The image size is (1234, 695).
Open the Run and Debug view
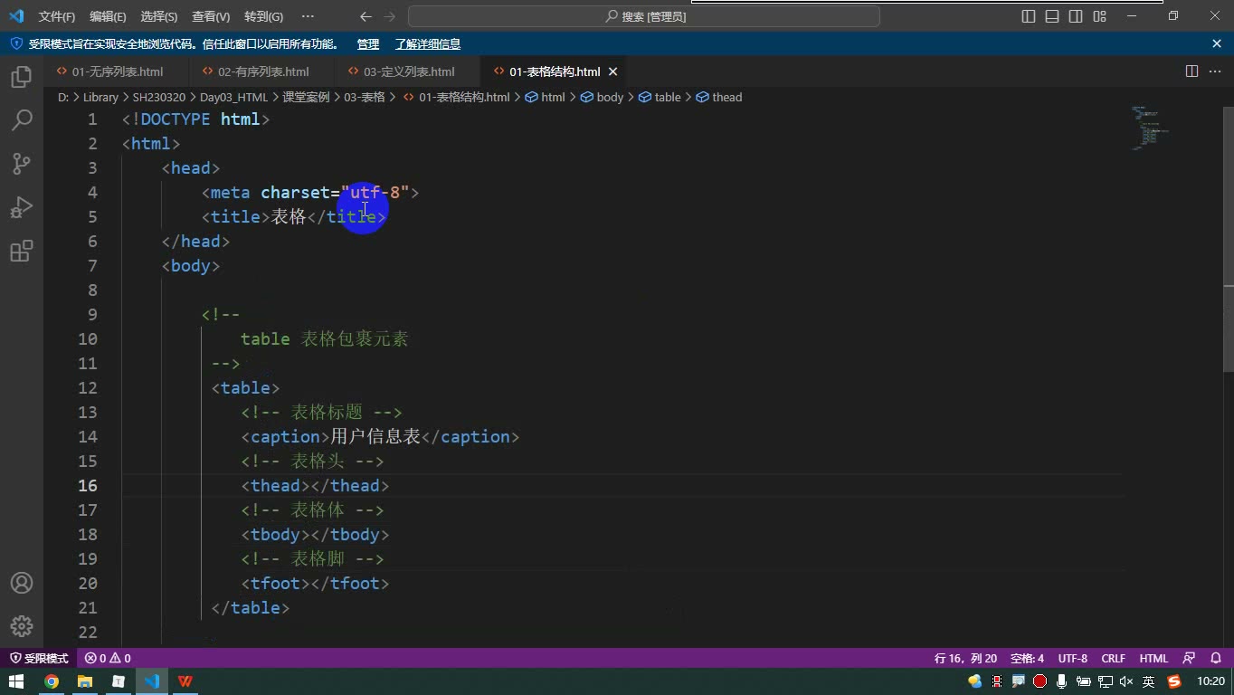point(22,207)
